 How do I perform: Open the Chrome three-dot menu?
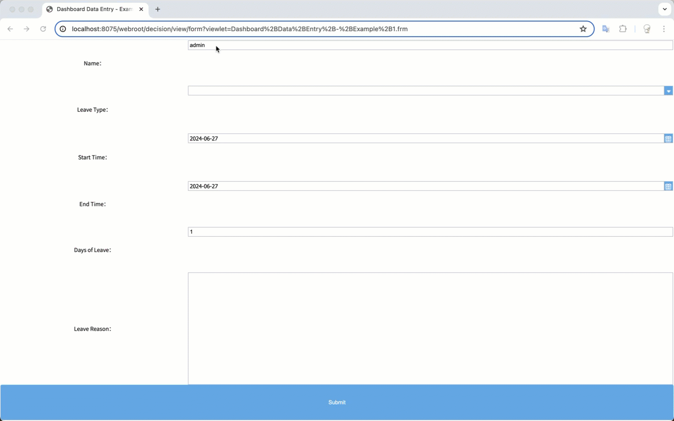click(x=663, y=28)
